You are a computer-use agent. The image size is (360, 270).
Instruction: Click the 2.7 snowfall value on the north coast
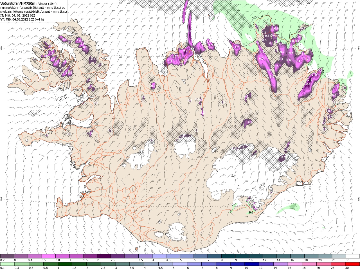click(x=185, y=51)
